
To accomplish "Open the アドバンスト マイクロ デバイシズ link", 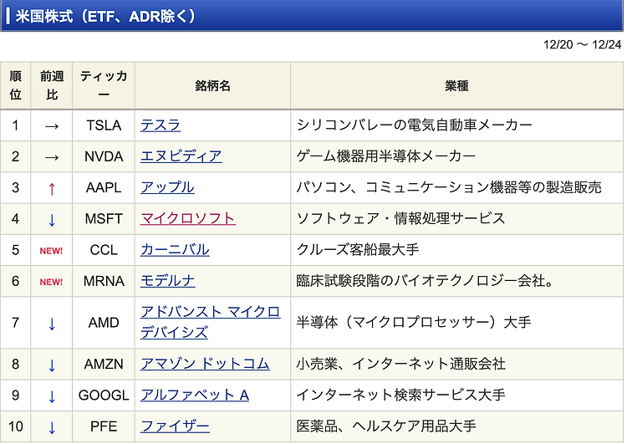I will pos(211,323).
